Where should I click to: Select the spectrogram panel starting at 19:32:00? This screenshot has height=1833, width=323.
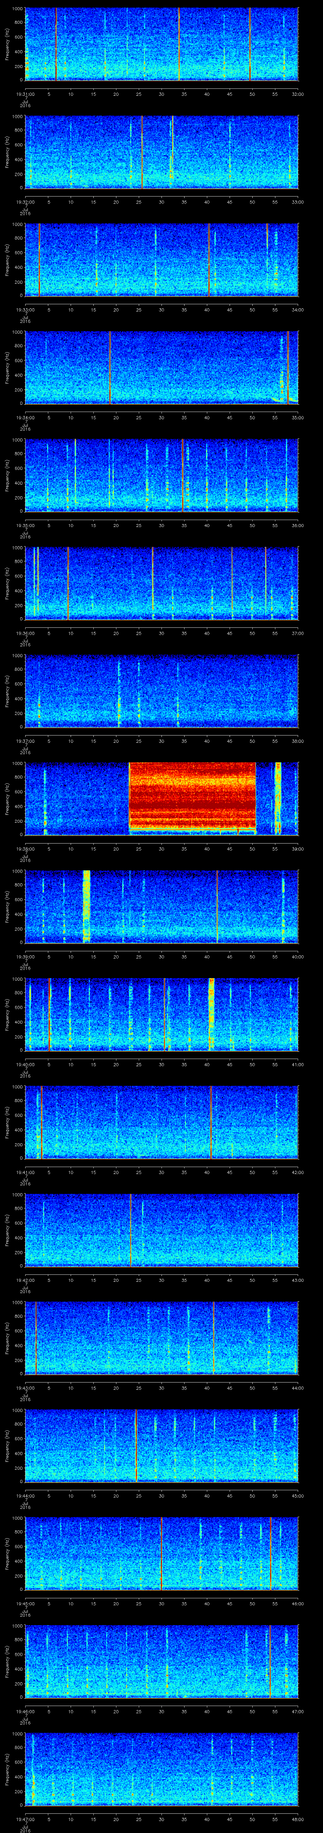click(x=161, y=152)
